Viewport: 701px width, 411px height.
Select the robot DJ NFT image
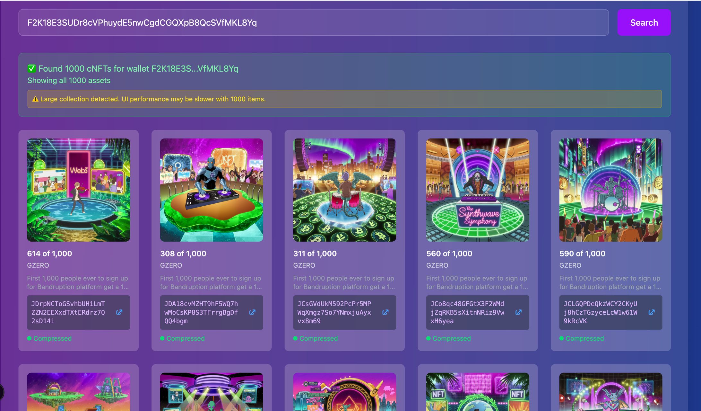(x=212, y=190)
